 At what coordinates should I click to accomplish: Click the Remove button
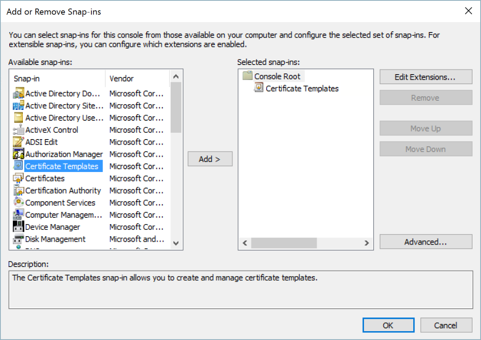pos(426,98)
